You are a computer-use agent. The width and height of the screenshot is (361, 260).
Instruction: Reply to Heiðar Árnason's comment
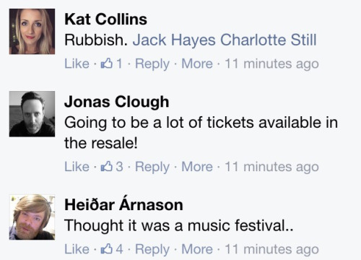click(152, 250)
